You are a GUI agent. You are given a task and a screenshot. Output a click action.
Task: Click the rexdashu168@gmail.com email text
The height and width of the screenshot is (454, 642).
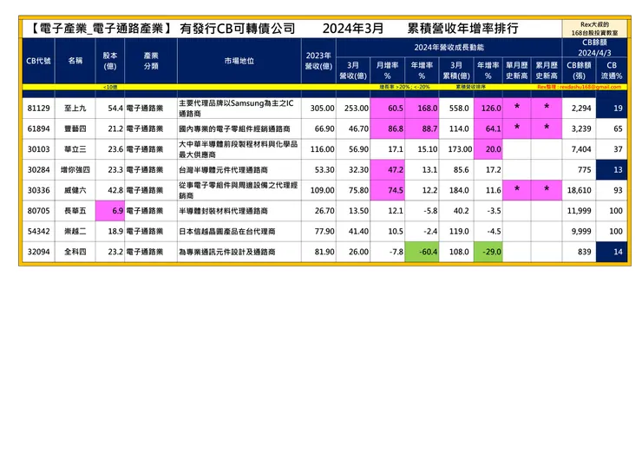[x=591, y=87]
